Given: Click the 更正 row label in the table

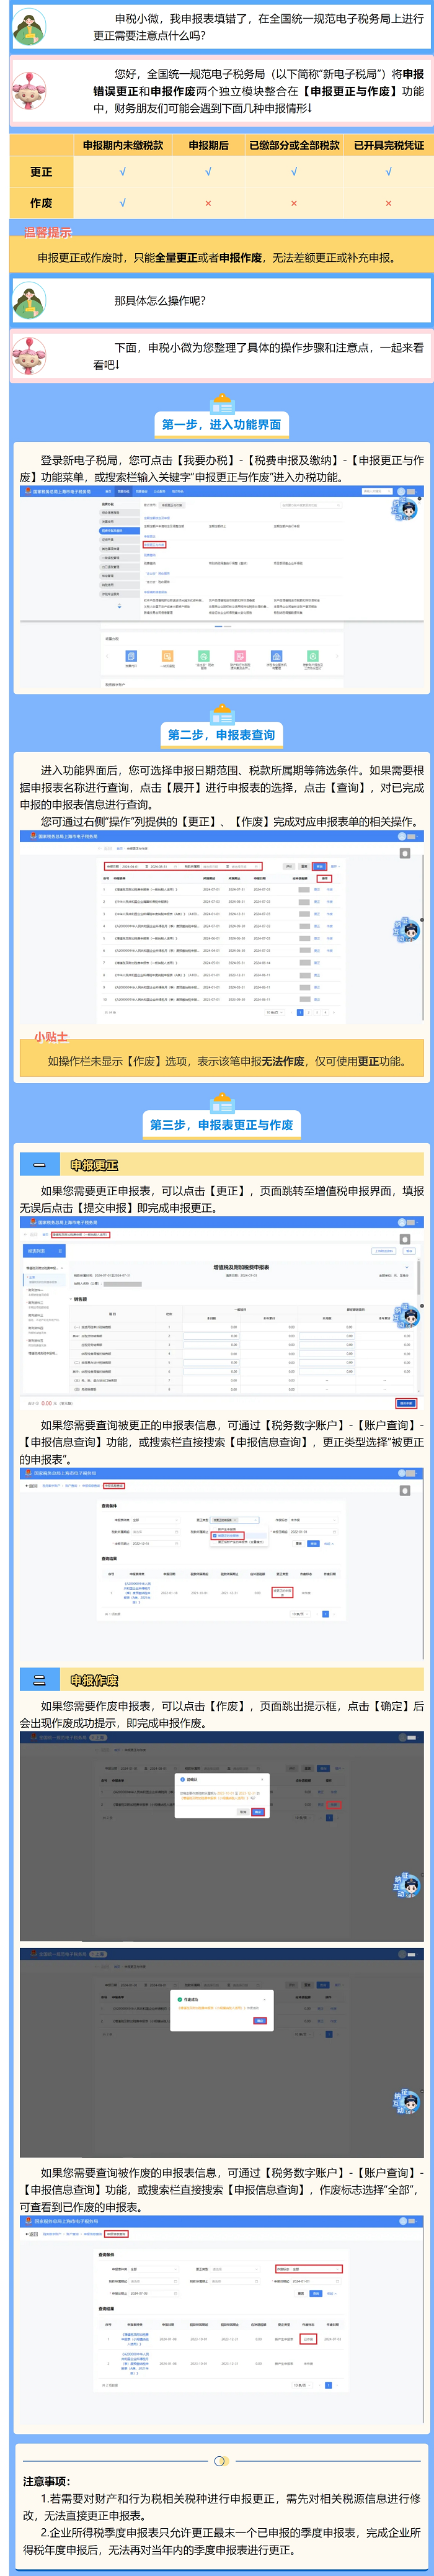Looking at the screenshot, I should tap(41, 172).
